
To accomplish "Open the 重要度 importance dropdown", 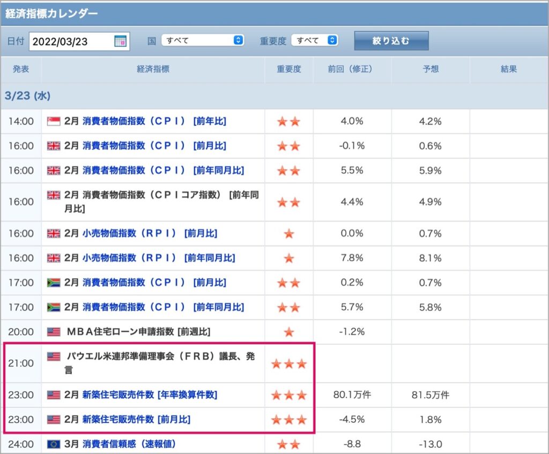I will pyautogui.click(x=315, y=40).
